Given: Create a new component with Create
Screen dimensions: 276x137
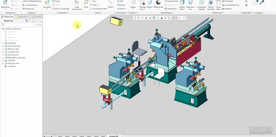Looking at the screenshot, I should [x=56, y=1].
